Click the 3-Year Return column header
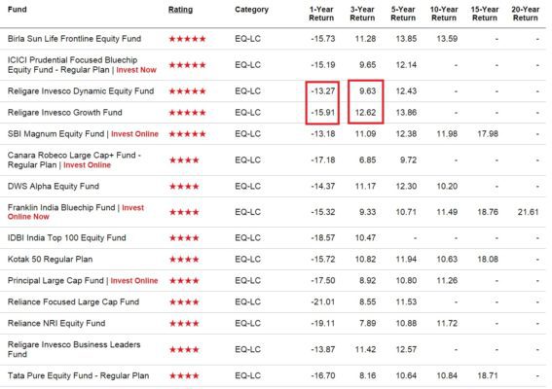 pyautogui.click(x=362, y=14)
